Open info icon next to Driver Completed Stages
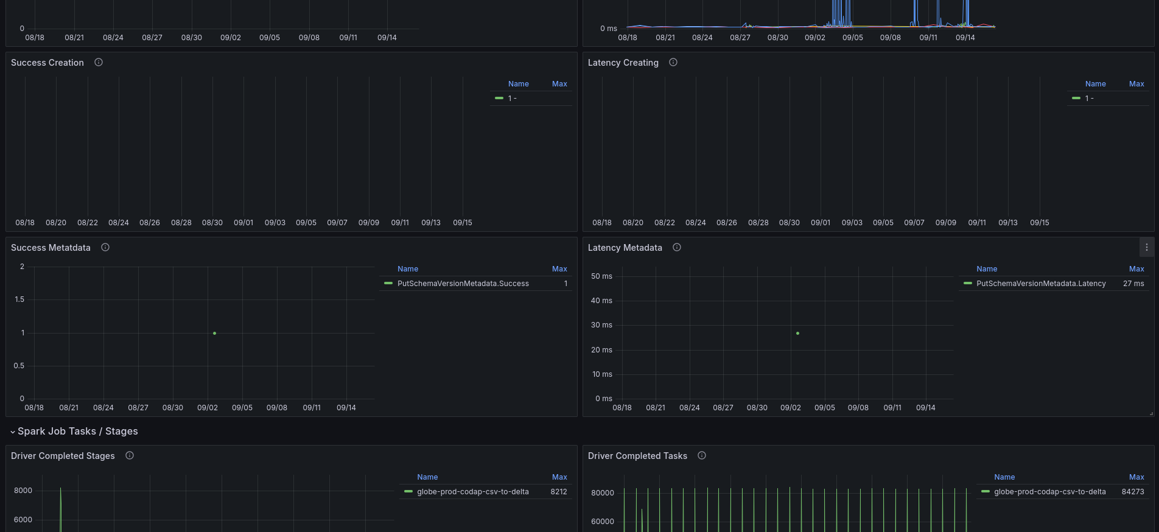The image size is (1159, 532). 130,455
